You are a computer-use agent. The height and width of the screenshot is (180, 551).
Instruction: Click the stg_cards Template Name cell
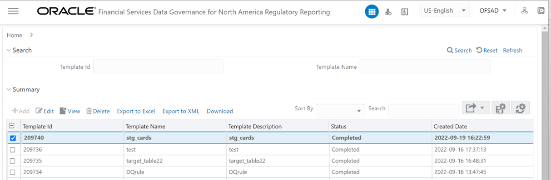coord(174,138)
